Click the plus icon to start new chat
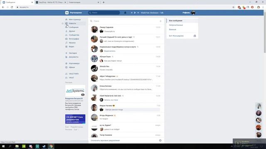The image size is (266, 149). point(160,21)
